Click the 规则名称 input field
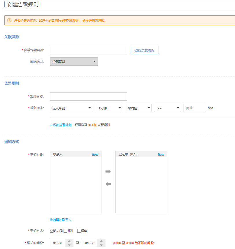The width and height of the screenshot is (235, 249). pyautogui.click(x=88, y=96)
